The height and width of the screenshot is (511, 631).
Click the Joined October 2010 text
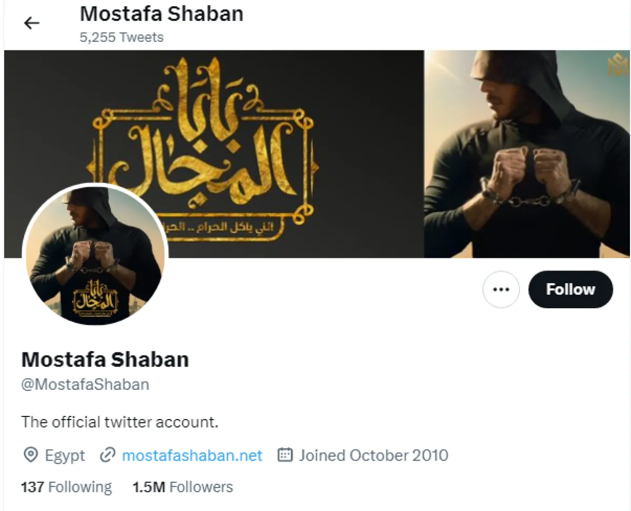[x=373, y=455]
